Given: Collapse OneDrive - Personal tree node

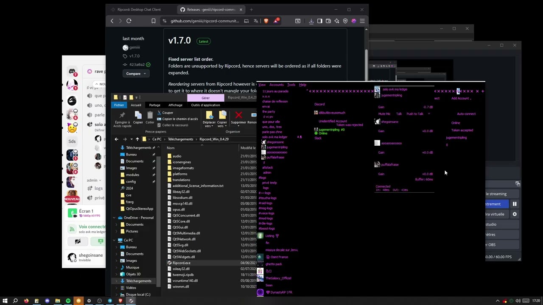Looking at the screenshot, I should [114, 218].
